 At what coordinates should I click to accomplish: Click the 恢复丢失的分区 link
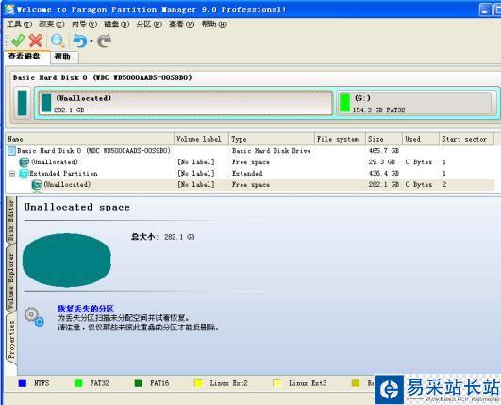pyautogui.click(x=86, y=309)
